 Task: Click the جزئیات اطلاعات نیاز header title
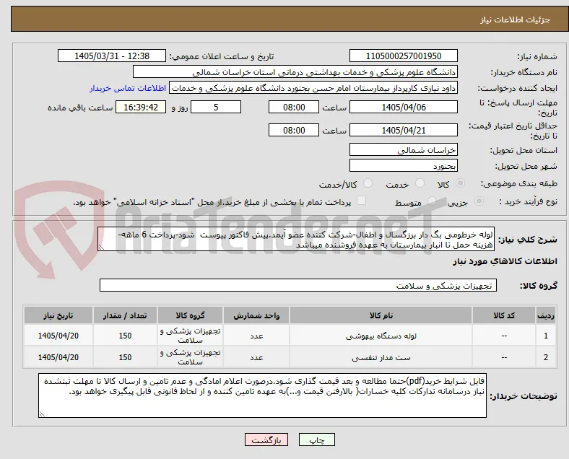[516, 19]
